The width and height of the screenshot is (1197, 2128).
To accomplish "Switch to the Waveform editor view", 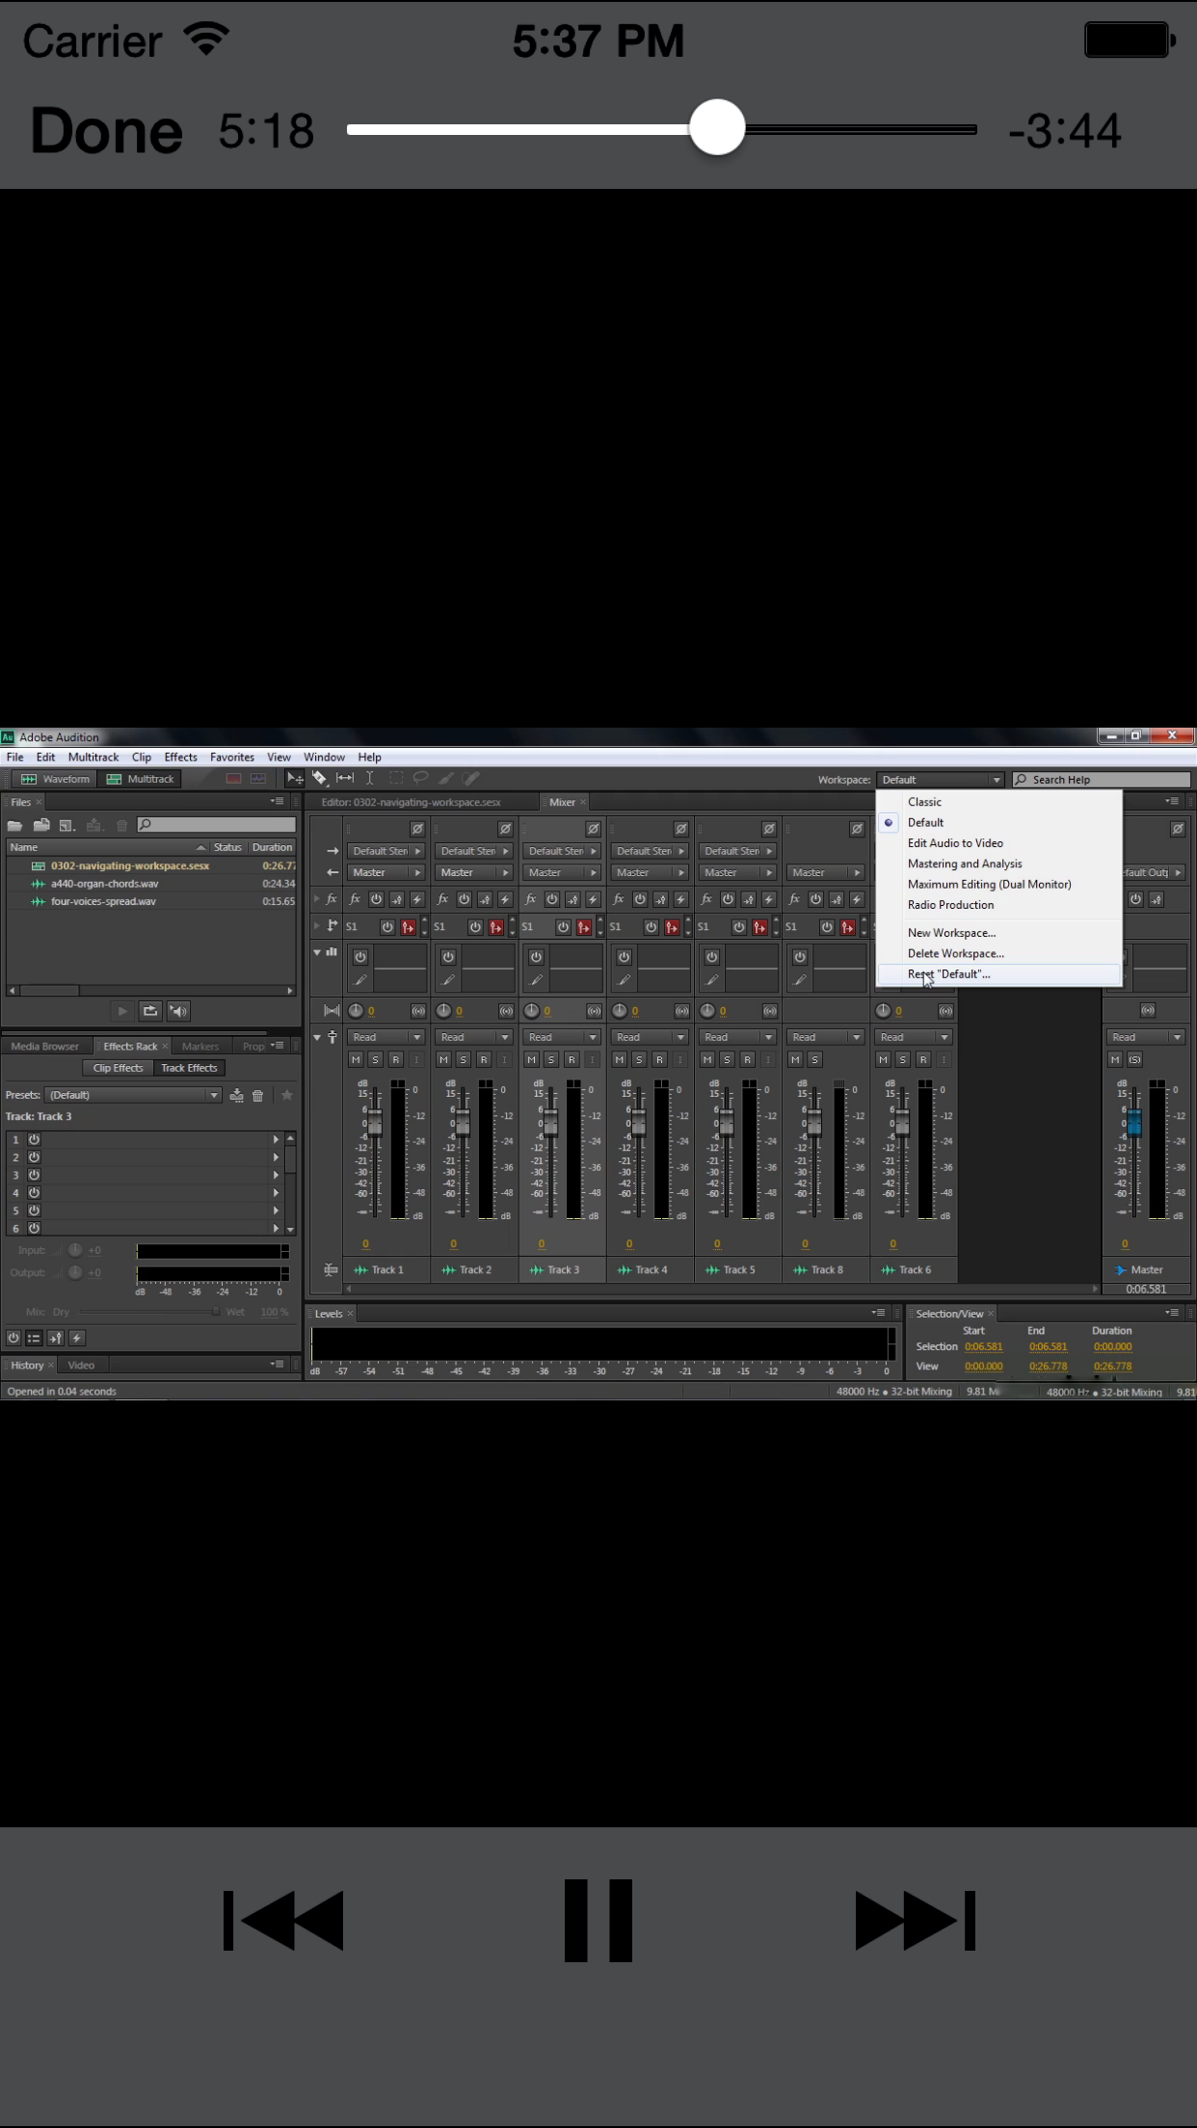I will pos(56,779).
